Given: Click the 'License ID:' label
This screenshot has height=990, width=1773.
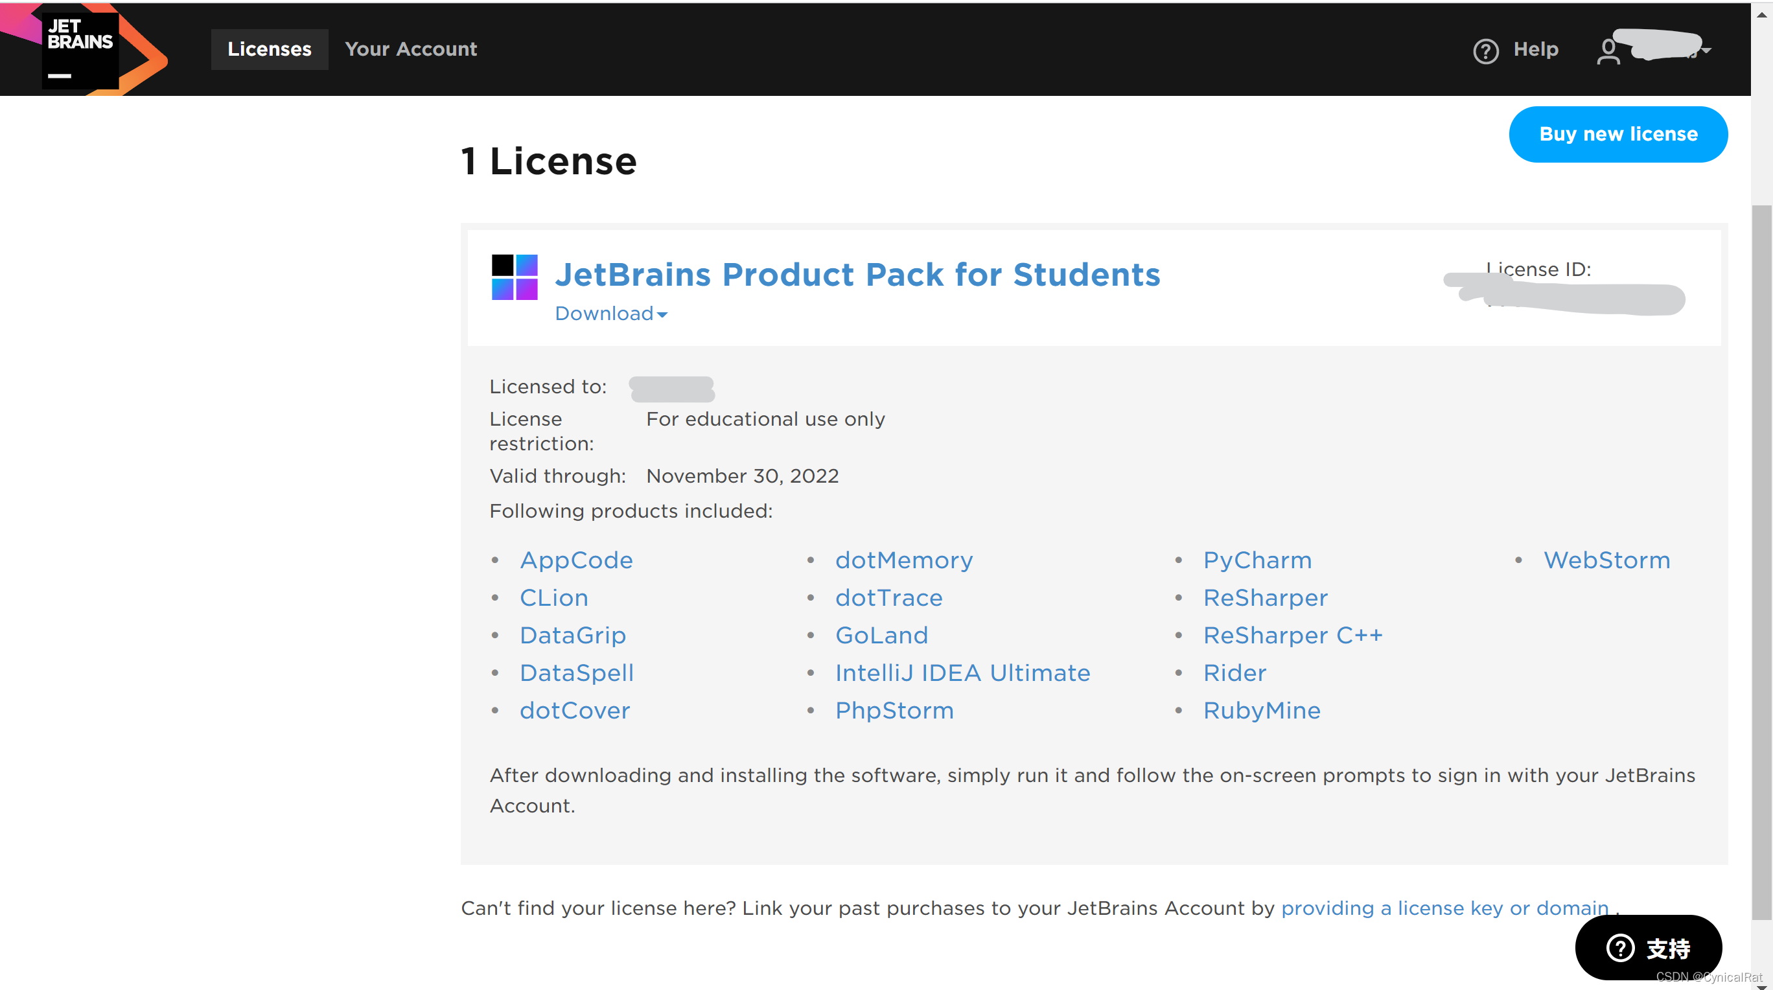Looking at the screenshot, I should click(1538, 270).
